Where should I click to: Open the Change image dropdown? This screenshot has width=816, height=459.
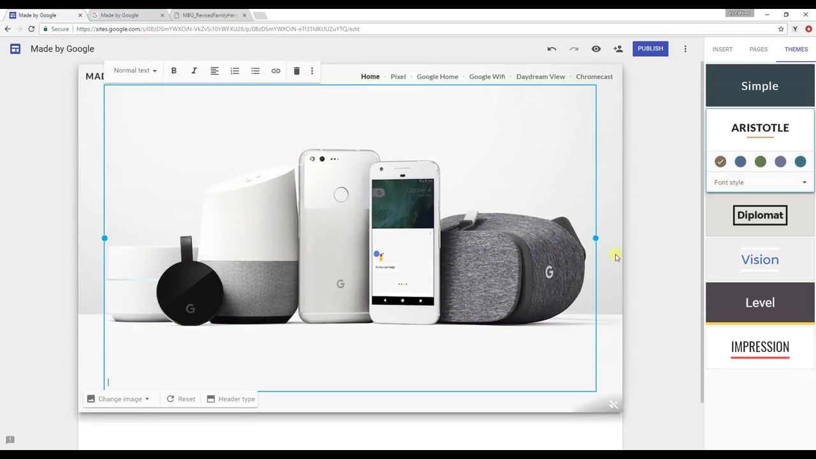click(119, 399)
